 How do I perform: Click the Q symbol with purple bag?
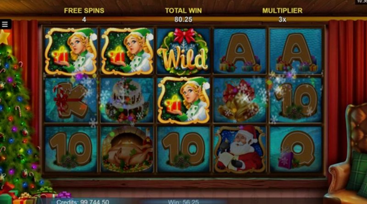point(296,149)
